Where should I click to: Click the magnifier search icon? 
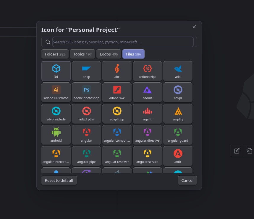(48, 42)
